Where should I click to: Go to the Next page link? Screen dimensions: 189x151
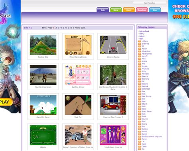77,28
